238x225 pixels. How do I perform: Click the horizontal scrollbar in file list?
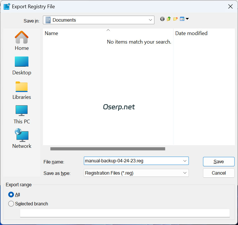click(x=108, y=149)
